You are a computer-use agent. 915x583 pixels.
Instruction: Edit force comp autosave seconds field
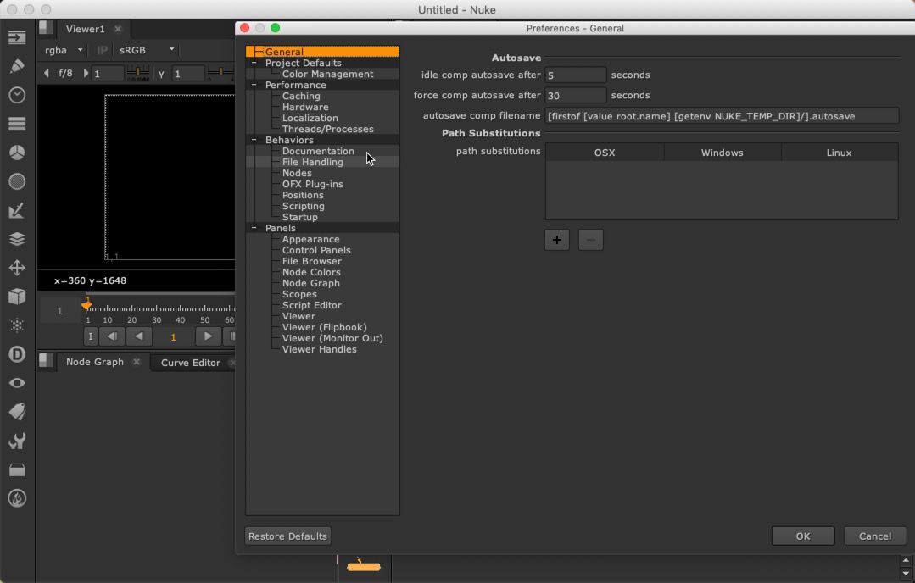click(576, 96)
